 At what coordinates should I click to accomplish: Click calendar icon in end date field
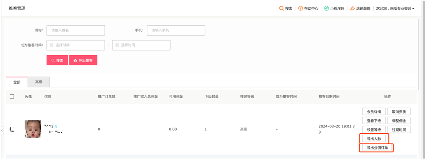[117, 45]
